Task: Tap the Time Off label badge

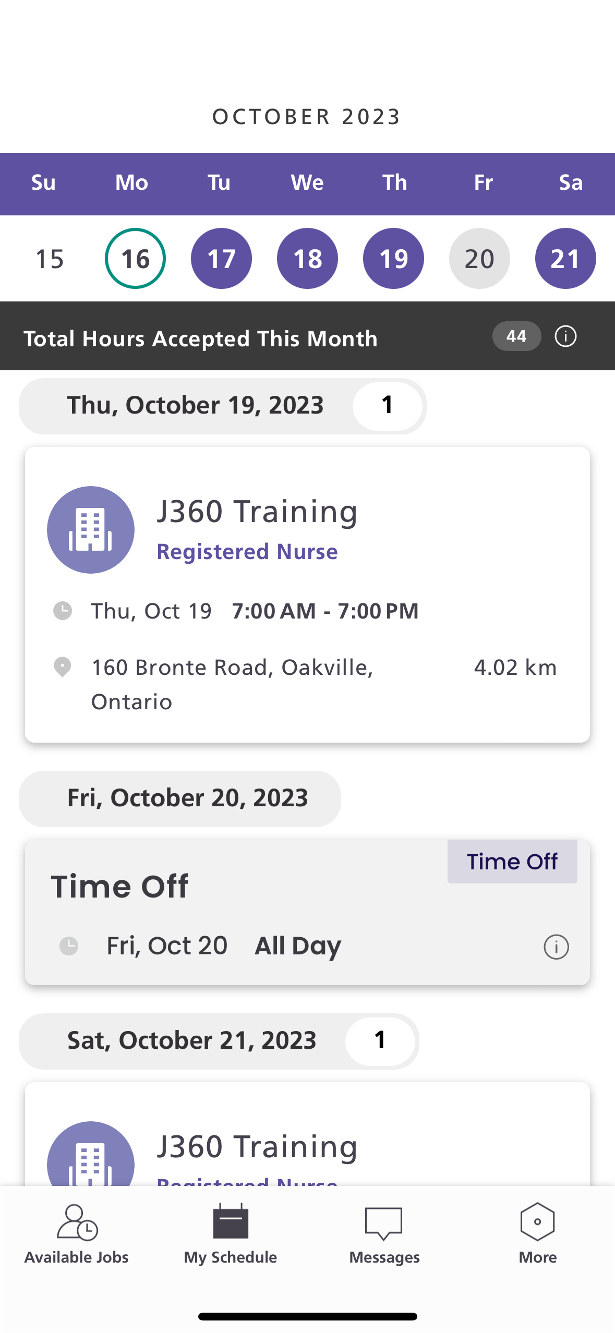Action: (x=512, y=862)
